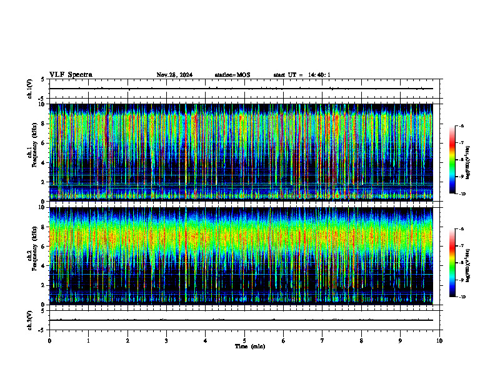495x382 pixels.
Task: Click the "10" kHz tick of ch.2 frequency axis
Action: click(x=42, y=207)
